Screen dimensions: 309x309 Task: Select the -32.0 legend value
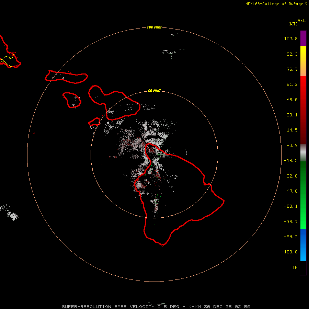pyautogui.click(x=291, y=176)
